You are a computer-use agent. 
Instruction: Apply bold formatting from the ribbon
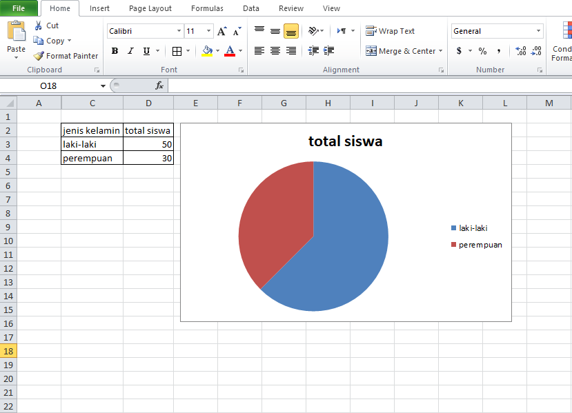tap(115, 50)
